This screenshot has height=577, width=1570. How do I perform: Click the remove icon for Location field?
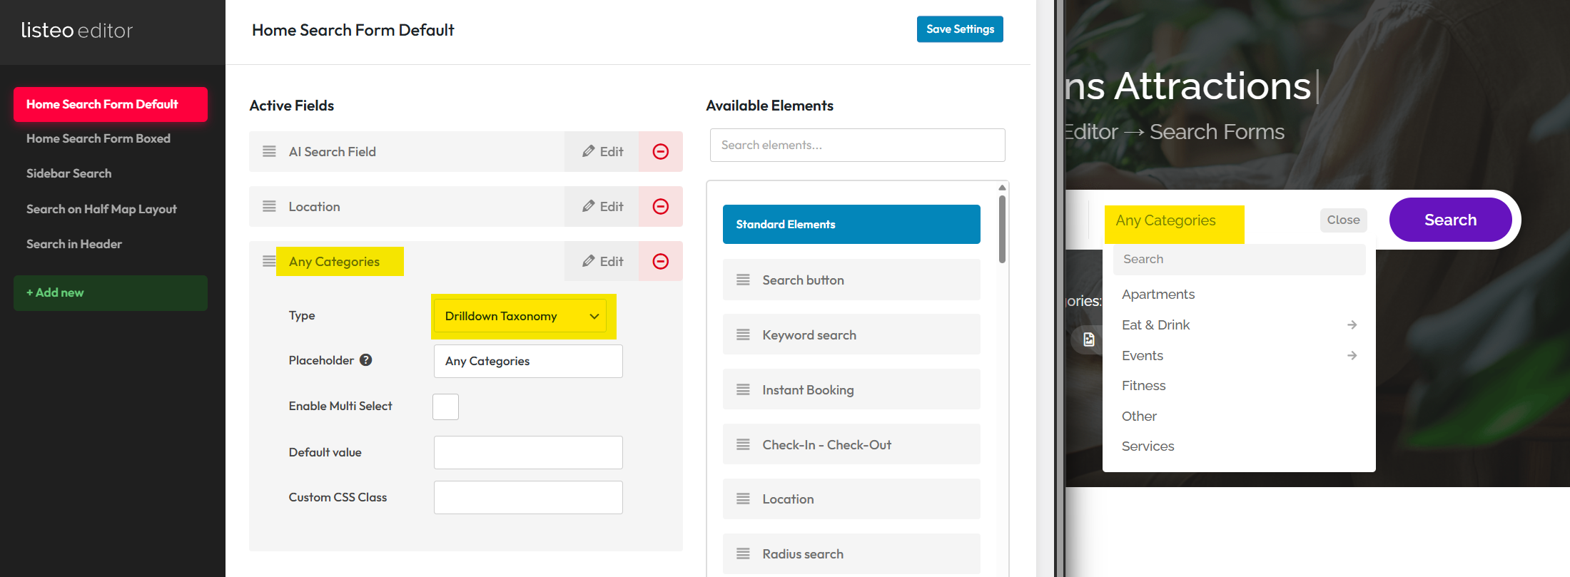click(660, 206)
